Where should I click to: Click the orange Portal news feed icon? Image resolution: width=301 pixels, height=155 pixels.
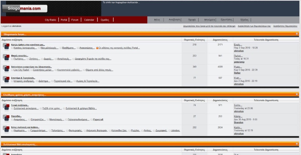tap(97, 48)
